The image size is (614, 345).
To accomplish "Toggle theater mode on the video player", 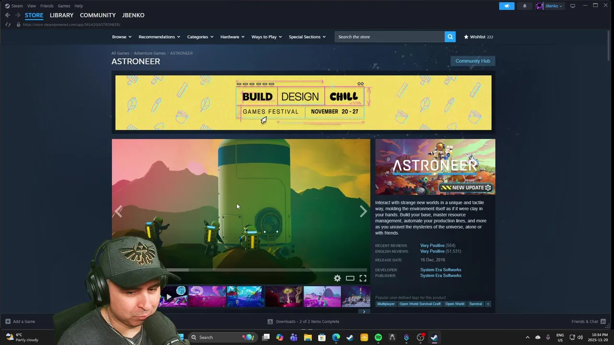I will [x=350, y=278].
